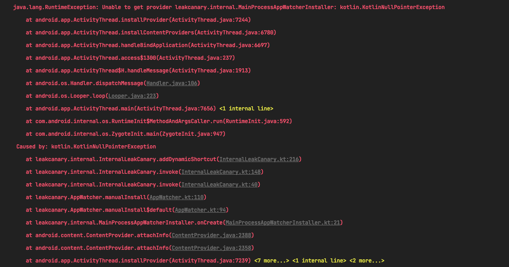Screen dimensions: 509x267
Task: Open Handler.java:106 from the dispatchMessage frame
Action: (173, 83)
